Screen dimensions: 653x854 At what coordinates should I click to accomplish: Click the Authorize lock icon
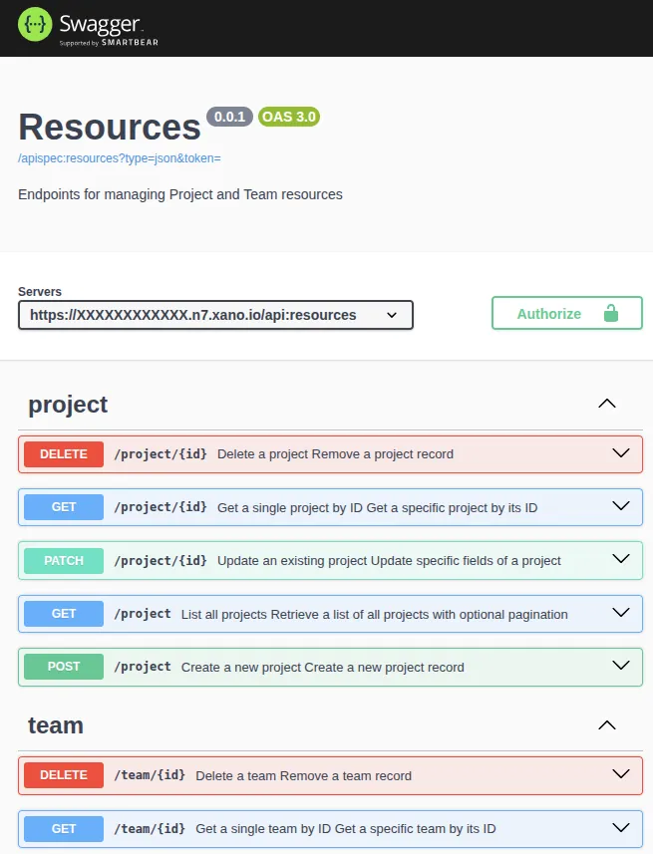tap(611, 313)
